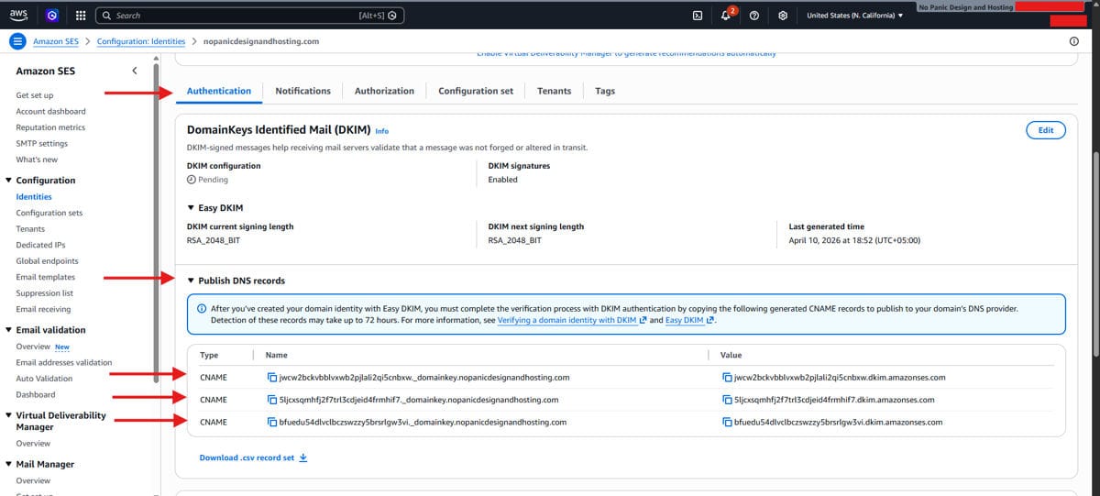Open Reputation metrics in sidebar

pos(50,127)
